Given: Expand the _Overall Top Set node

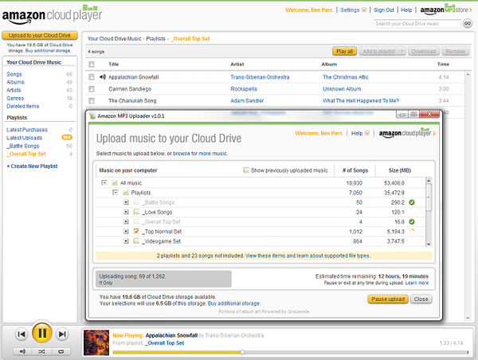Looking at the screenshot, I should coord(126,221).
